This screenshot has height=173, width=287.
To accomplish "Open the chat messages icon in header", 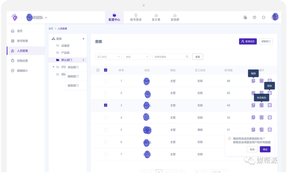I will pos(263,18).
